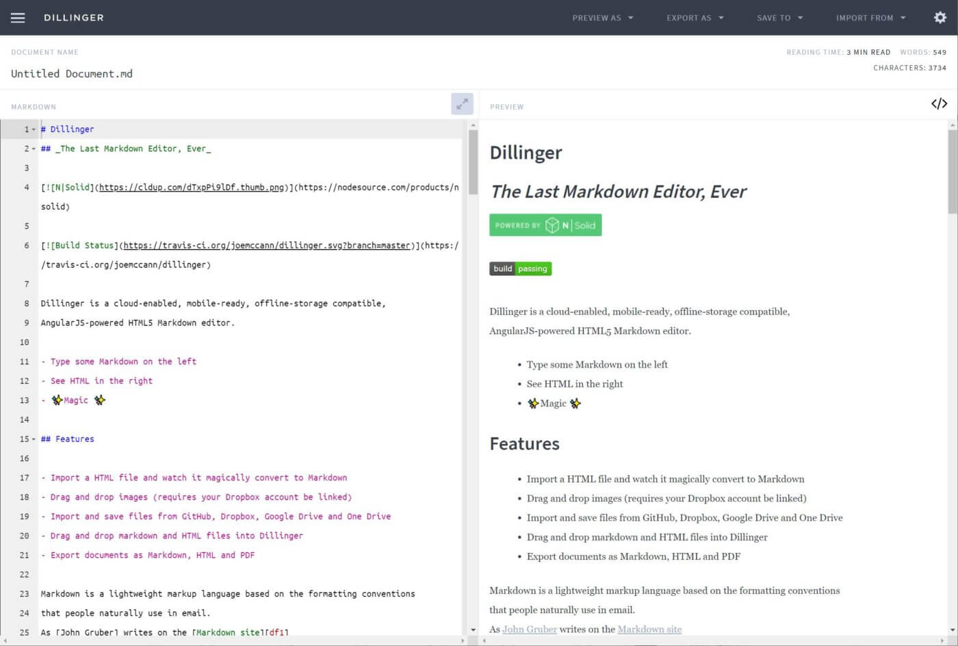Click 'Export documents as Markdown' editor line 21

(148, 556)
